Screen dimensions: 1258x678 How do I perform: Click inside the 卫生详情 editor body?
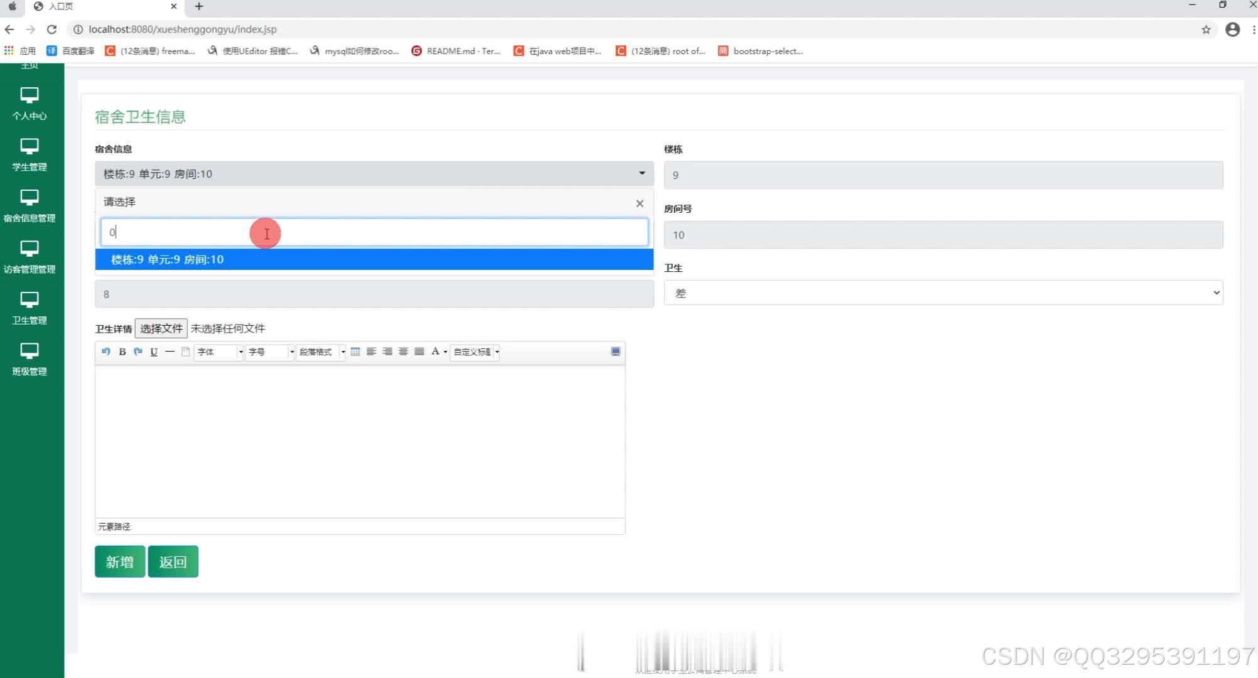[x=360, y=441]
